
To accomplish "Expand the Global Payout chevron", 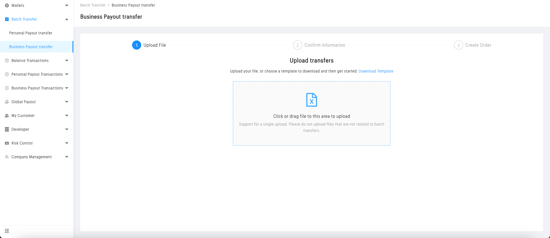I will [67, 102].
